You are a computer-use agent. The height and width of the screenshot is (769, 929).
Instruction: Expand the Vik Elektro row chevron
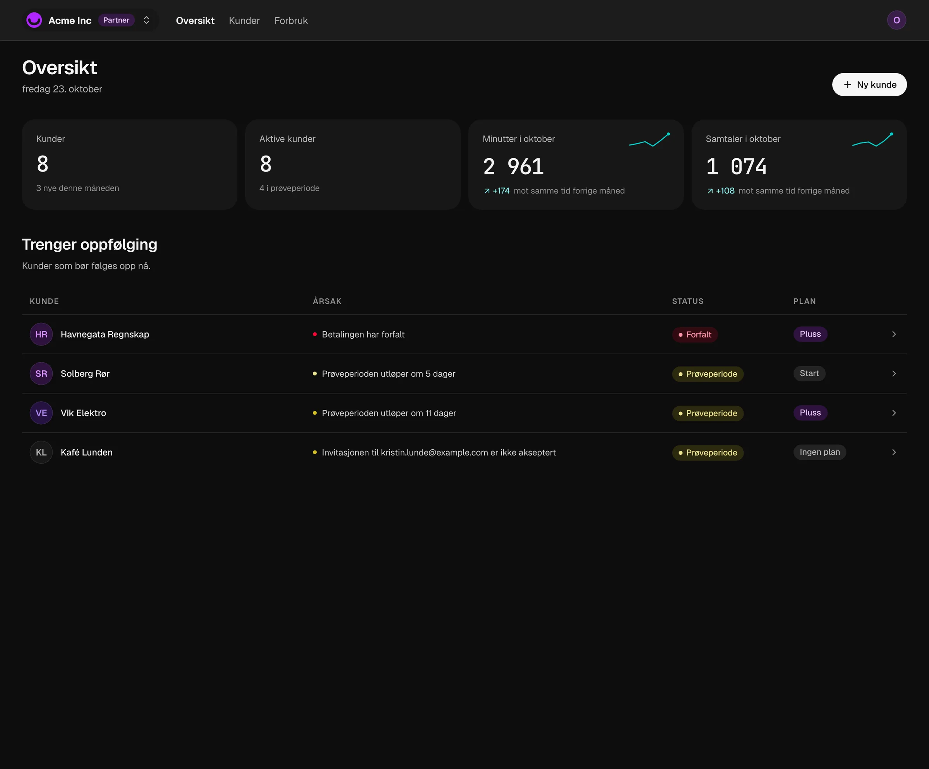tap(894, 413)
